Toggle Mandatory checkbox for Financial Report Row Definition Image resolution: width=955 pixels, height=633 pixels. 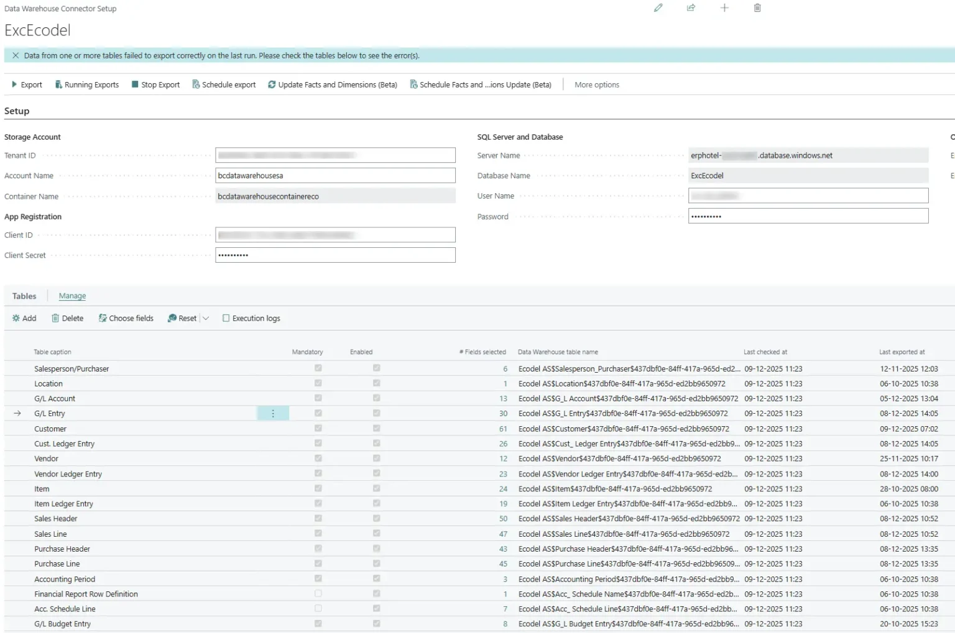[318, 594]
